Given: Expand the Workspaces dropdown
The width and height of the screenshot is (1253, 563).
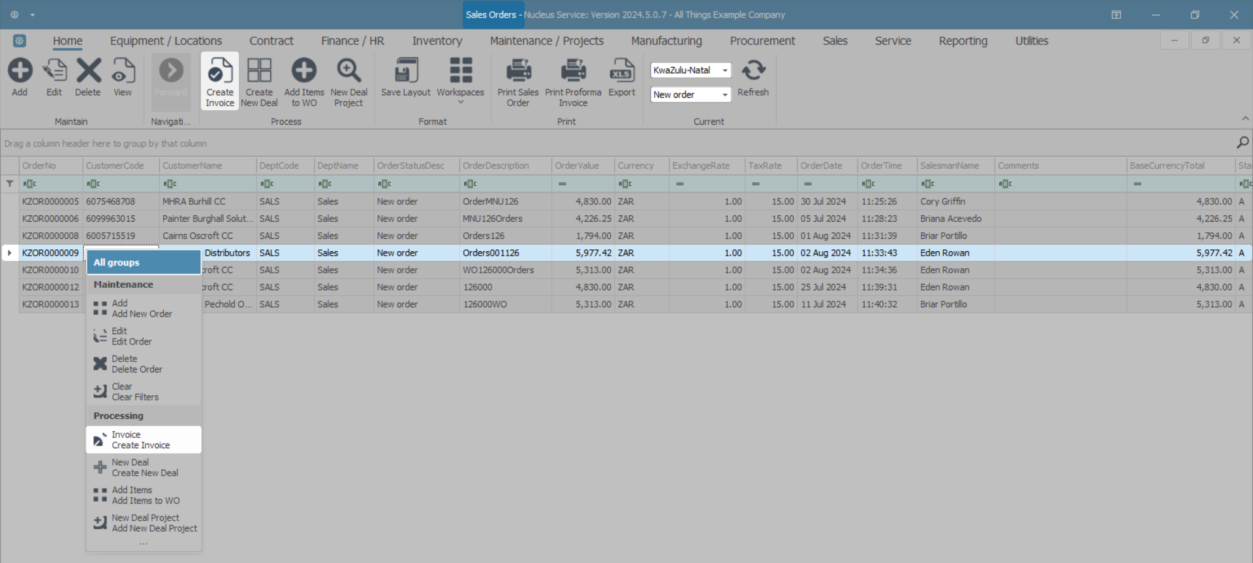Looking at the screenshot, I should coord(461,102).
